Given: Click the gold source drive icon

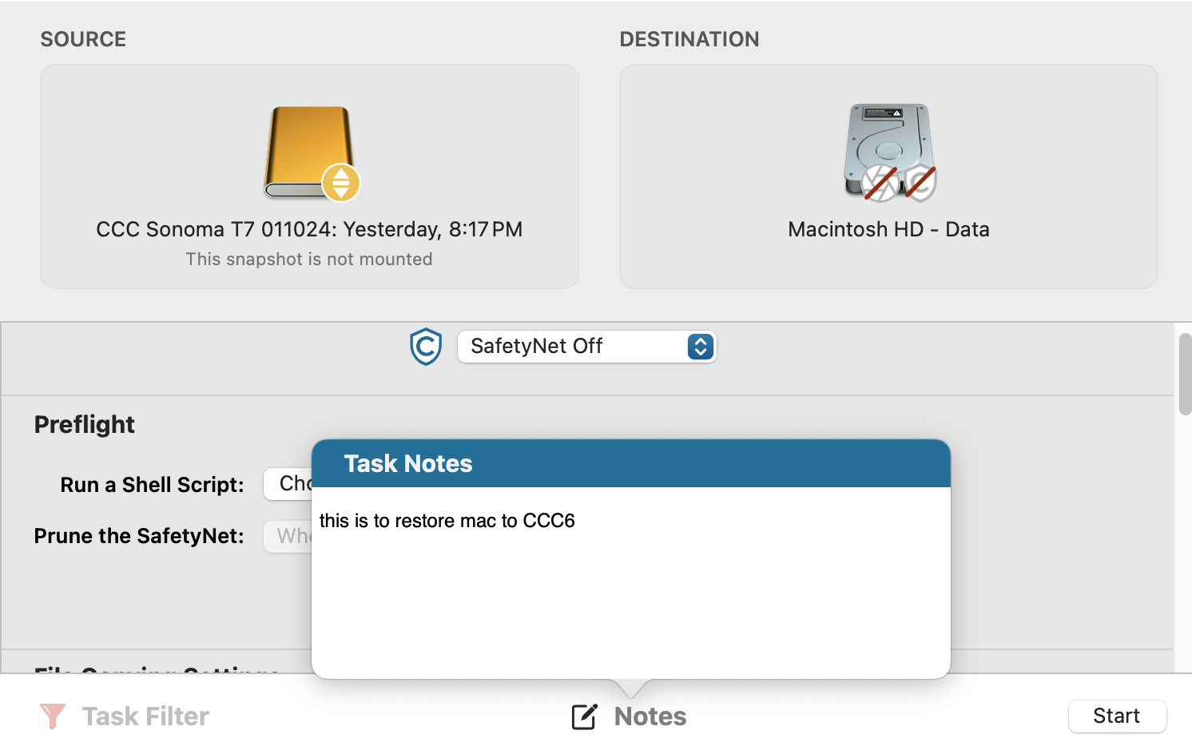Looking at the screenshot, I should pos(307,149).
